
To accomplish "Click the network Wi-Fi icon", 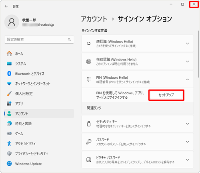I will coord(9,83).
